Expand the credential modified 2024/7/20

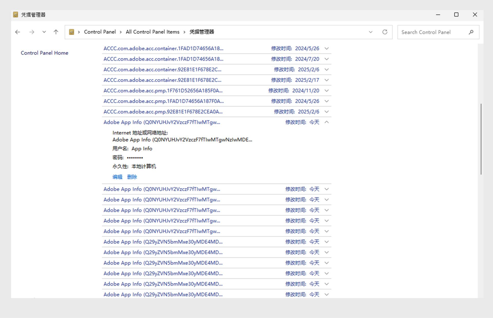click(327, 59)
